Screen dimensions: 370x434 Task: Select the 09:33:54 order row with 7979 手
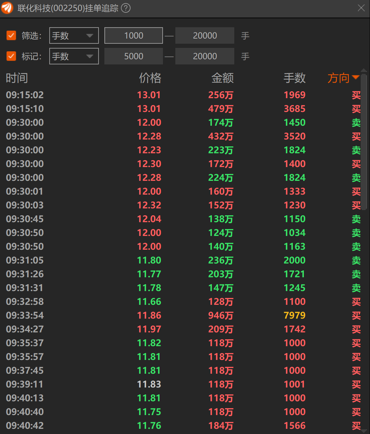click(x=183, y=315)
